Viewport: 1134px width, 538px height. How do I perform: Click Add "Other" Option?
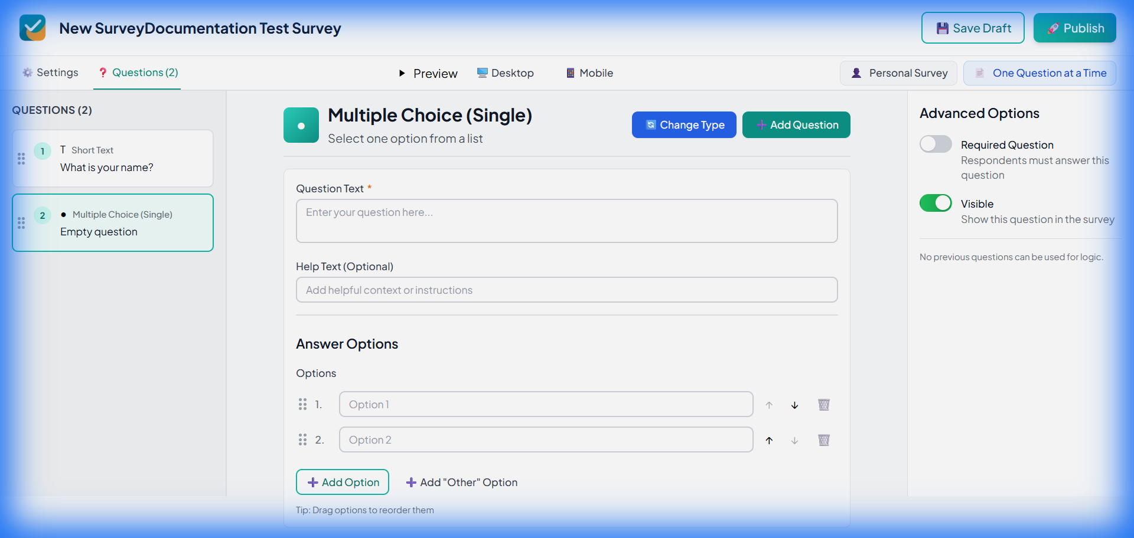(462, 482)
